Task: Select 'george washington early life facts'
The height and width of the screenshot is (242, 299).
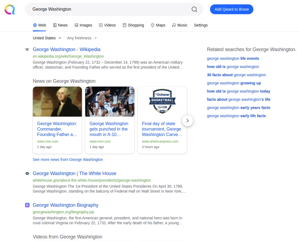Action: click(x=237, y=116)
